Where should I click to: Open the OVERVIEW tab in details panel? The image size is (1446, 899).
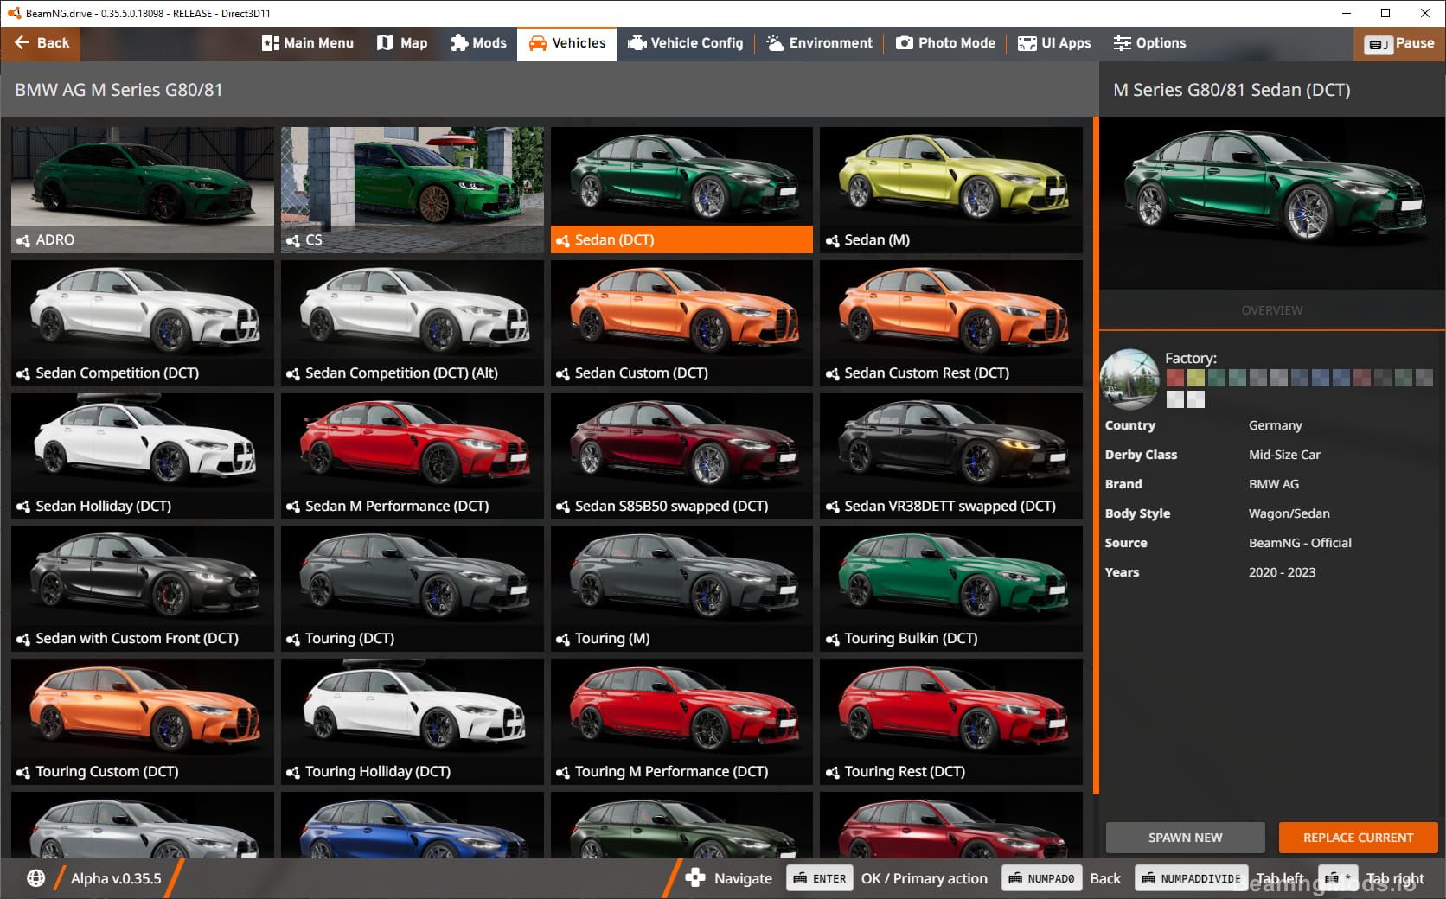(x=1272, y=310)
